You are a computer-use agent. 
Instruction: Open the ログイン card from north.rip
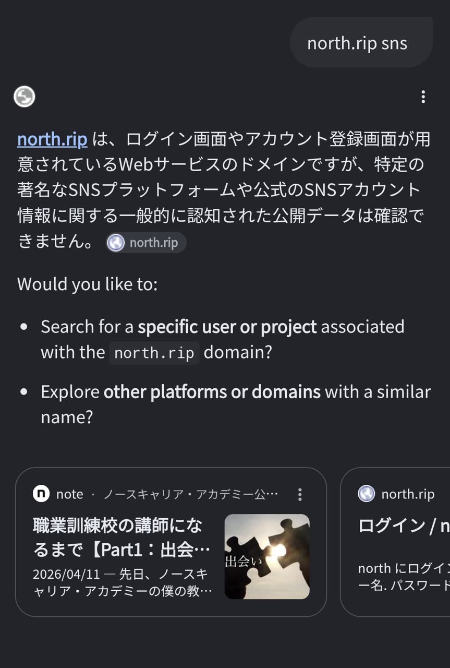395,542
